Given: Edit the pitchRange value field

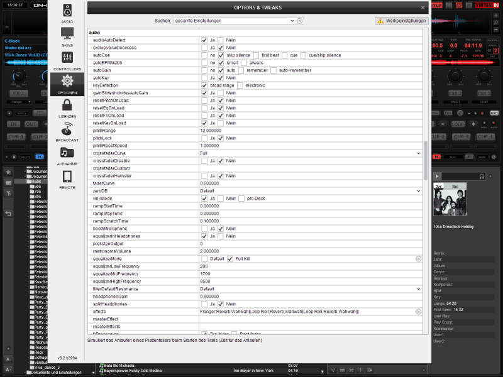Looking at the screenshot, I should pyautogui.click(x=311, y=131).
